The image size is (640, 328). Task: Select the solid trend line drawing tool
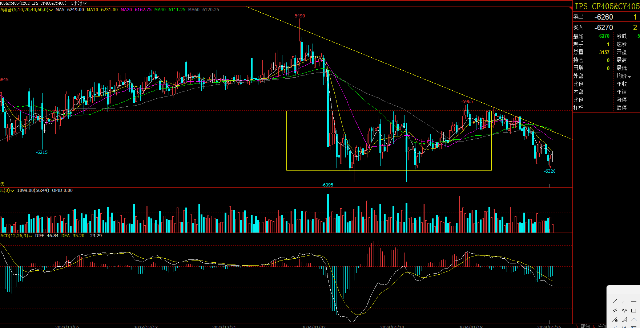pos(615,302)
